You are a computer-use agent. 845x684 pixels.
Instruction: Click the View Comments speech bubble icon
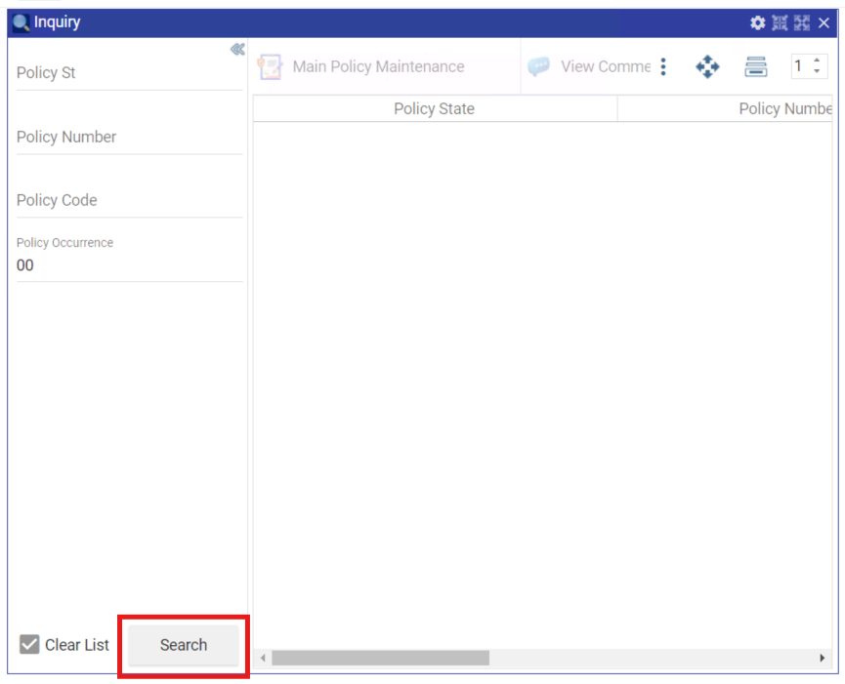[x=538, y=66]
